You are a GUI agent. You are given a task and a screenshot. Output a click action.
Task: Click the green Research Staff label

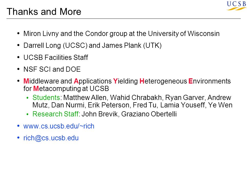tap(56, 114)
